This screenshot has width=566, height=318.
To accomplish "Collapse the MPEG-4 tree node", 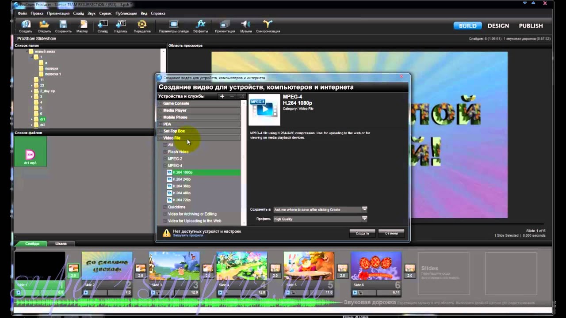I will pos(165,166).
